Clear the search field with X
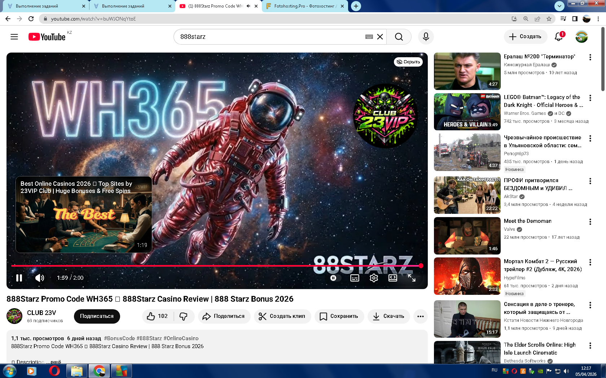 (x=380, y=37)
